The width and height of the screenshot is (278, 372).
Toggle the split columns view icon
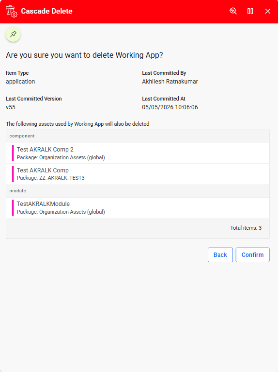pyautogui.click(x=250, y=11)
